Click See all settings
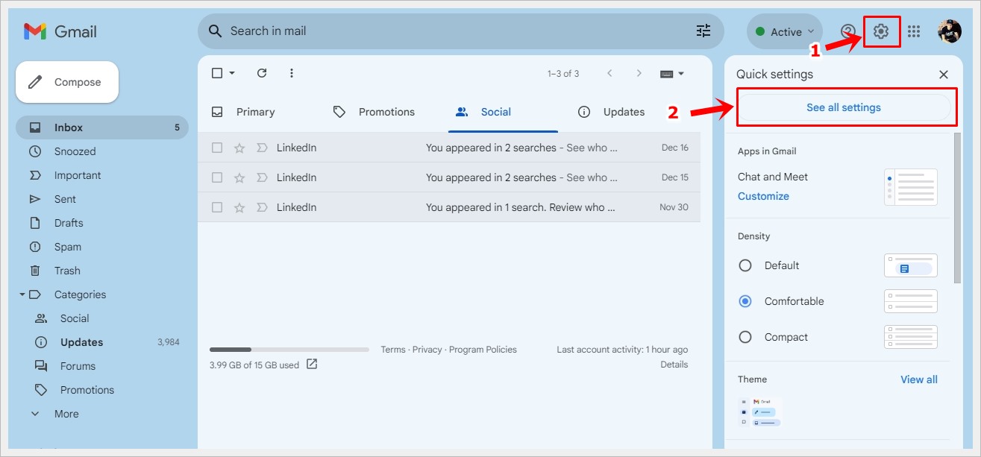Viewport: 981px width, 457px height. click(844, 107)
